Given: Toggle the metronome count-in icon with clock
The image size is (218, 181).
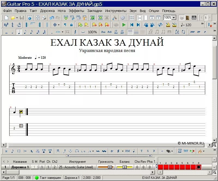Looking at the screenshot, I should (174, 25).
